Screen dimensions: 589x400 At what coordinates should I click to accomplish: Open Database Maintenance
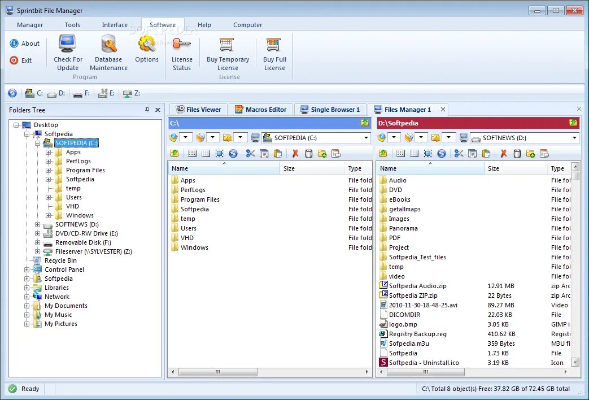(x=108, y=53)
